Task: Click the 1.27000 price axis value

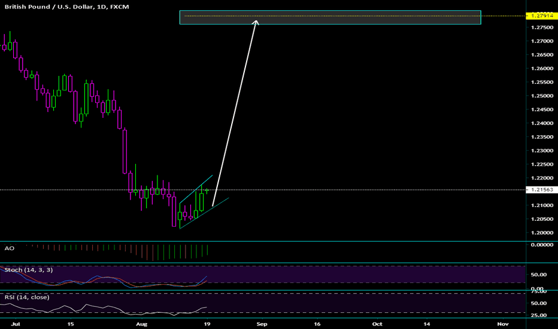Action: coord(542,41)
